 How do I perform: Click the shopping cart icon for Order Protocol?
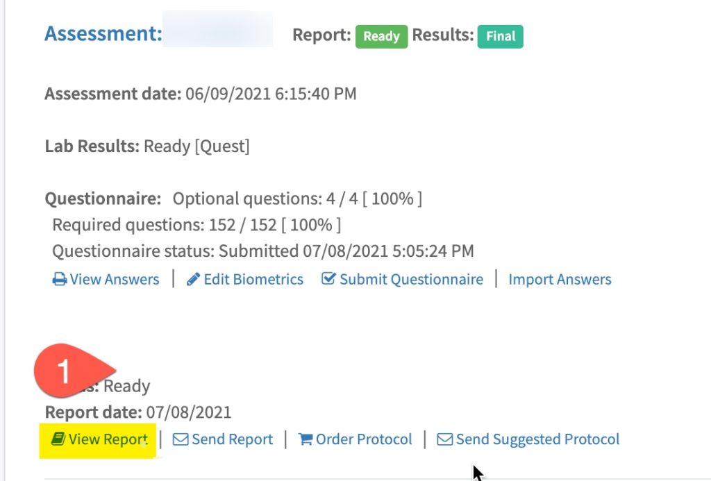pos(306,439)
